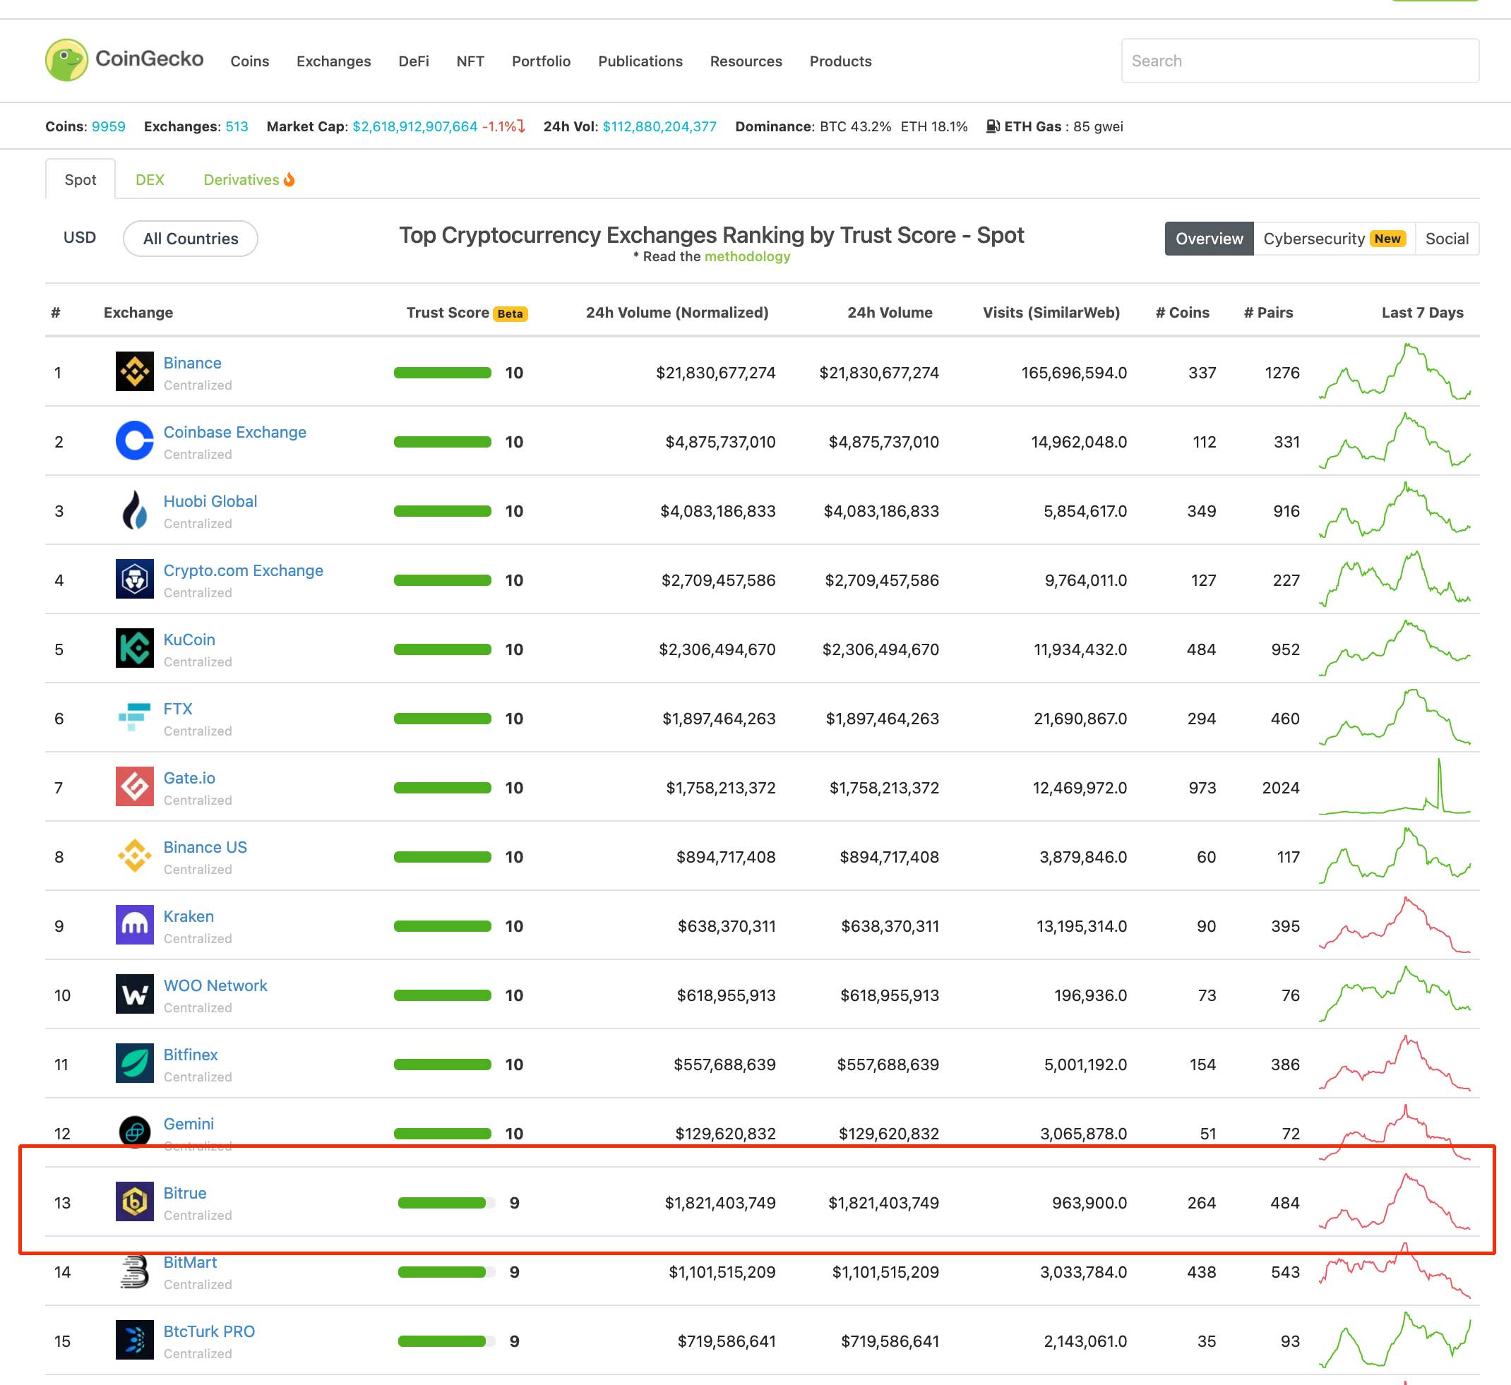Image resolution: width=1511 pixels, height=1385 pixels.
Task: Click the BitMart logo icon
Action: [x=135, y=1272]
